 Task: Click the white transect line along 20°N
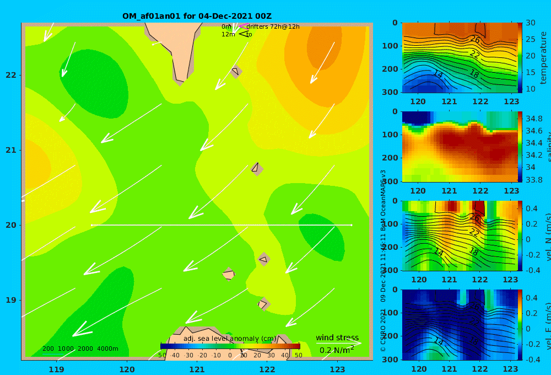(222, 225)
